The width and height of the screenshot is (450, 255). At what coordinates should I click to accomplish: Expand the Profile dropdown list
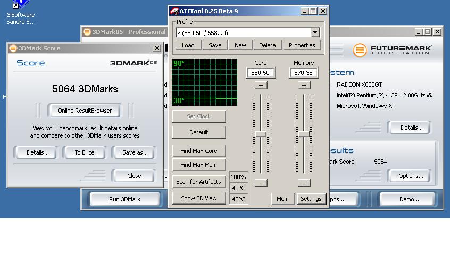(x=315, y=33)
